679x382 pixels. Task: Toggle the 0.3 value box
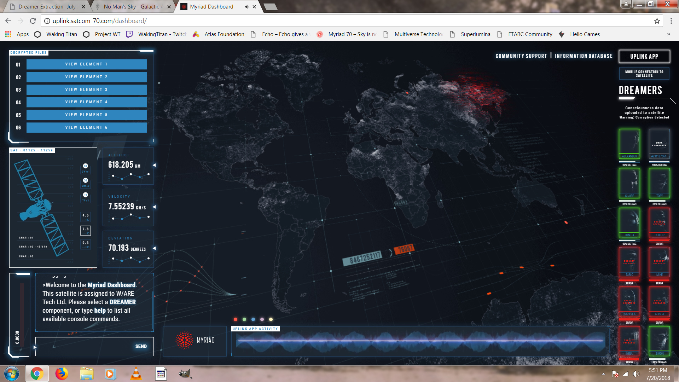86,244
